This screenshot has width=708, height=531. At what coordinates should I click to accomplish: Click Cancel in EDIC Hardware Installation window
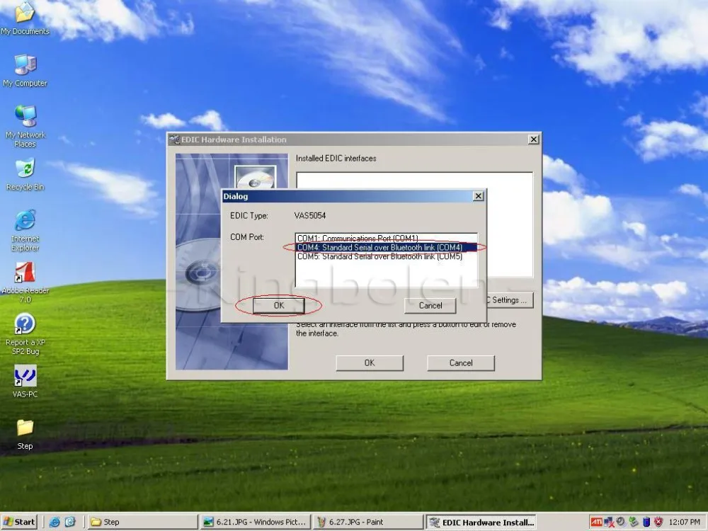(x=461, y=363)
